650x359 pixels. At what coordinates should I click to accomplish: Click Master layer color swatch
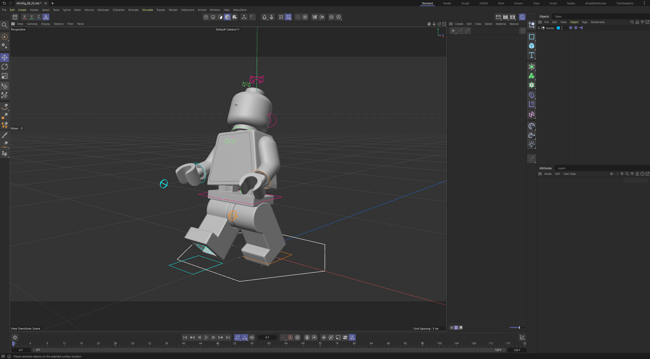[x=558, y=28]
